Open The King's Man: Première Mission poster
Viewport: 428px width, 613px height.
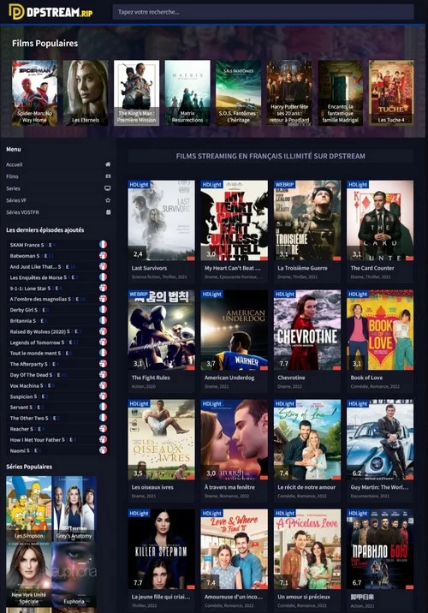point(136,92)
